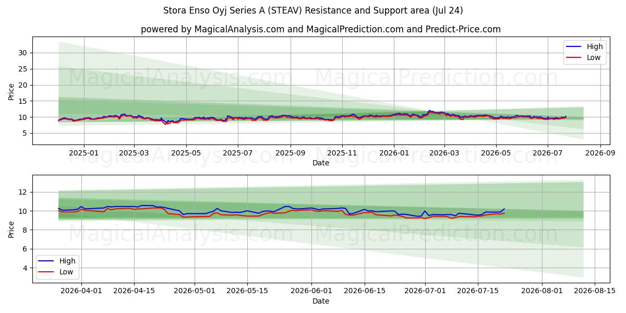Image resolution: width=626 pixels, height=313 pixels.
Task: Click the 25 price tick on top chart
Action: pyautogui.click(x=24, y=69)
